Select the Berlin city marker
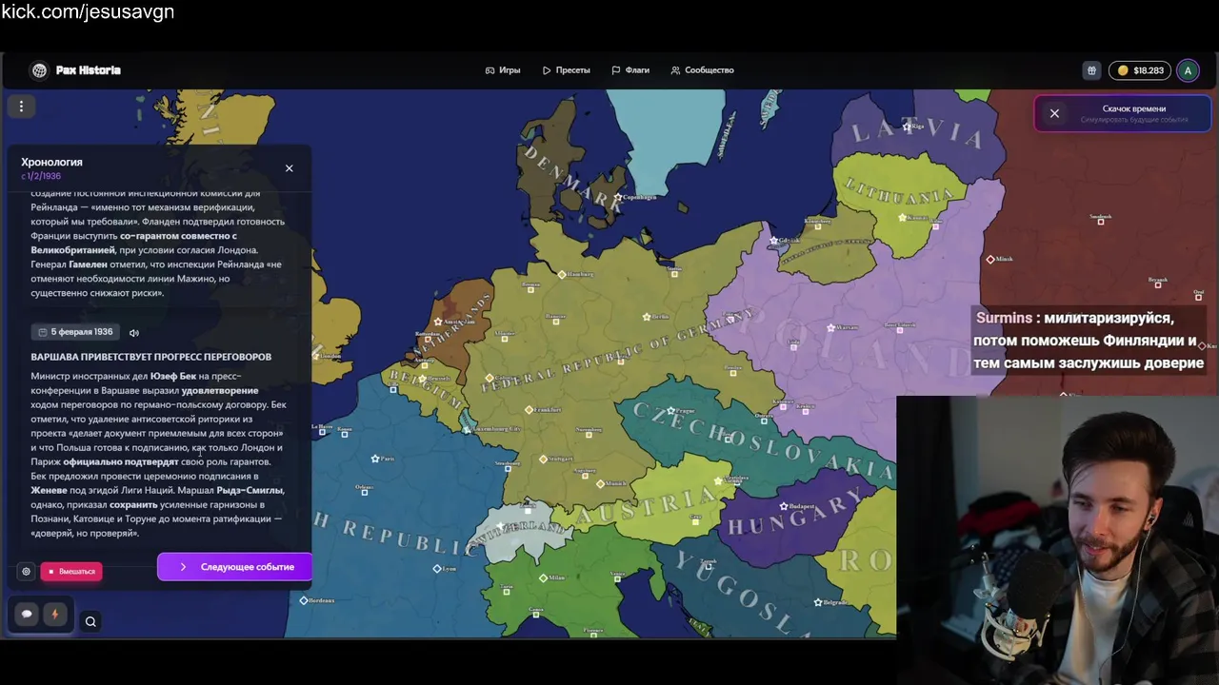The width and height of the screenshot is (1219, 685). [647, 317]
